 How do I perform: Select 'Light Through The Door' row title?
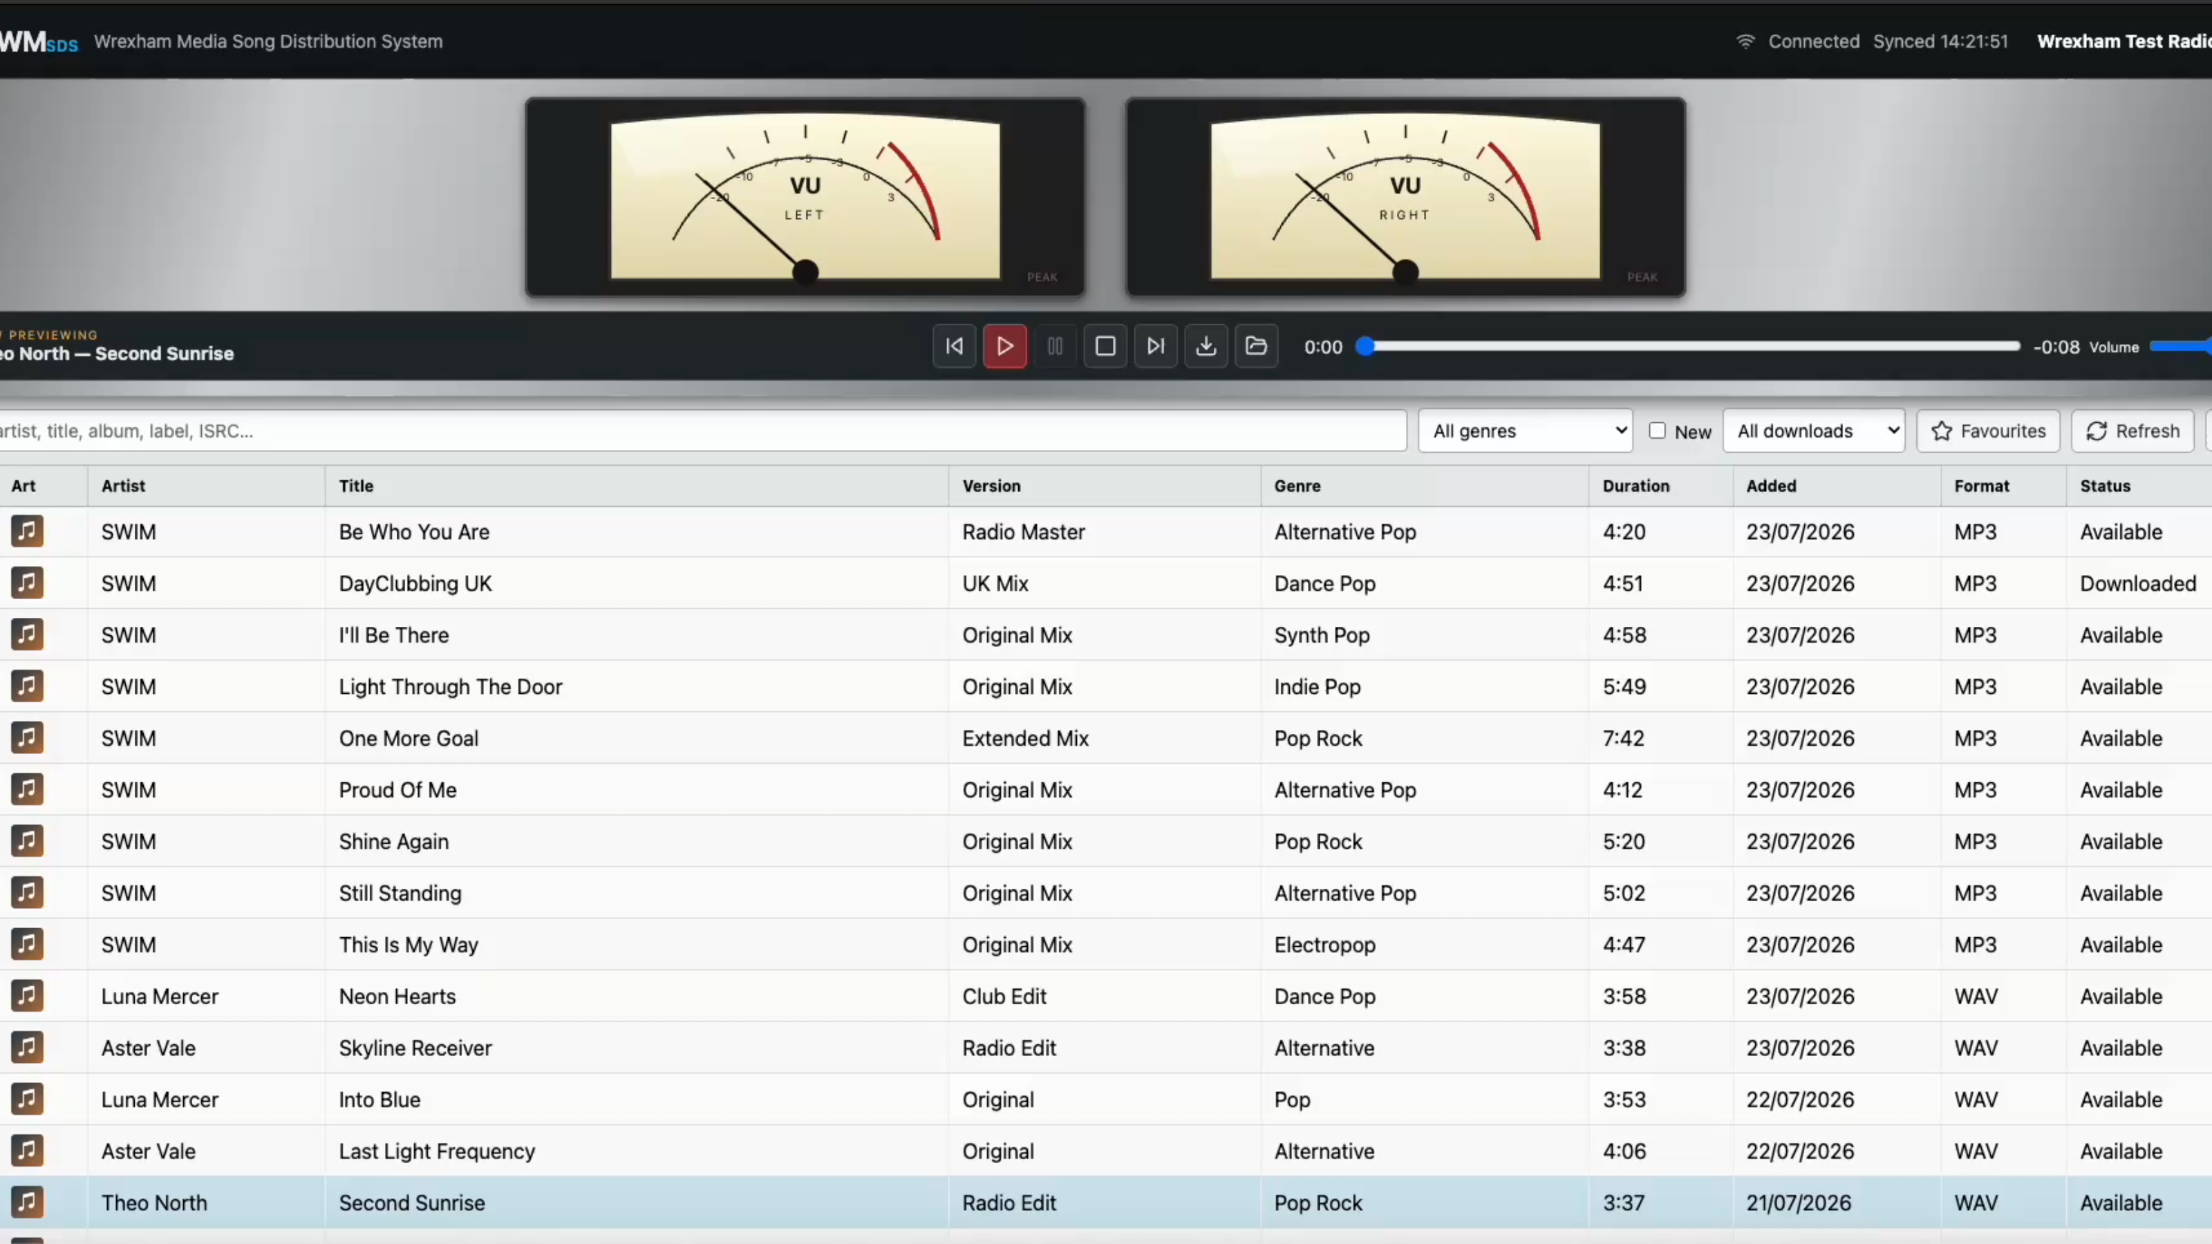coord(450,687)
